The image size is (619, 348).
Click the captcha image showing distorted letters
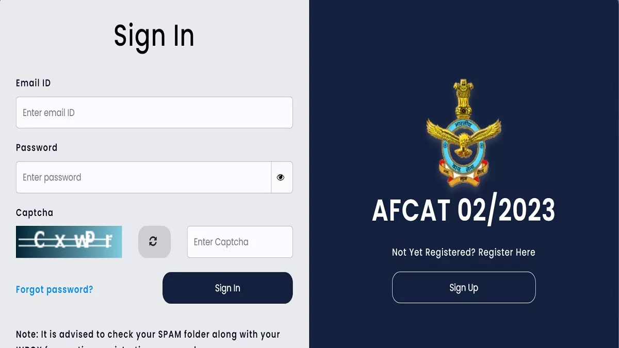pyautogui.click(x=69, y=242)
